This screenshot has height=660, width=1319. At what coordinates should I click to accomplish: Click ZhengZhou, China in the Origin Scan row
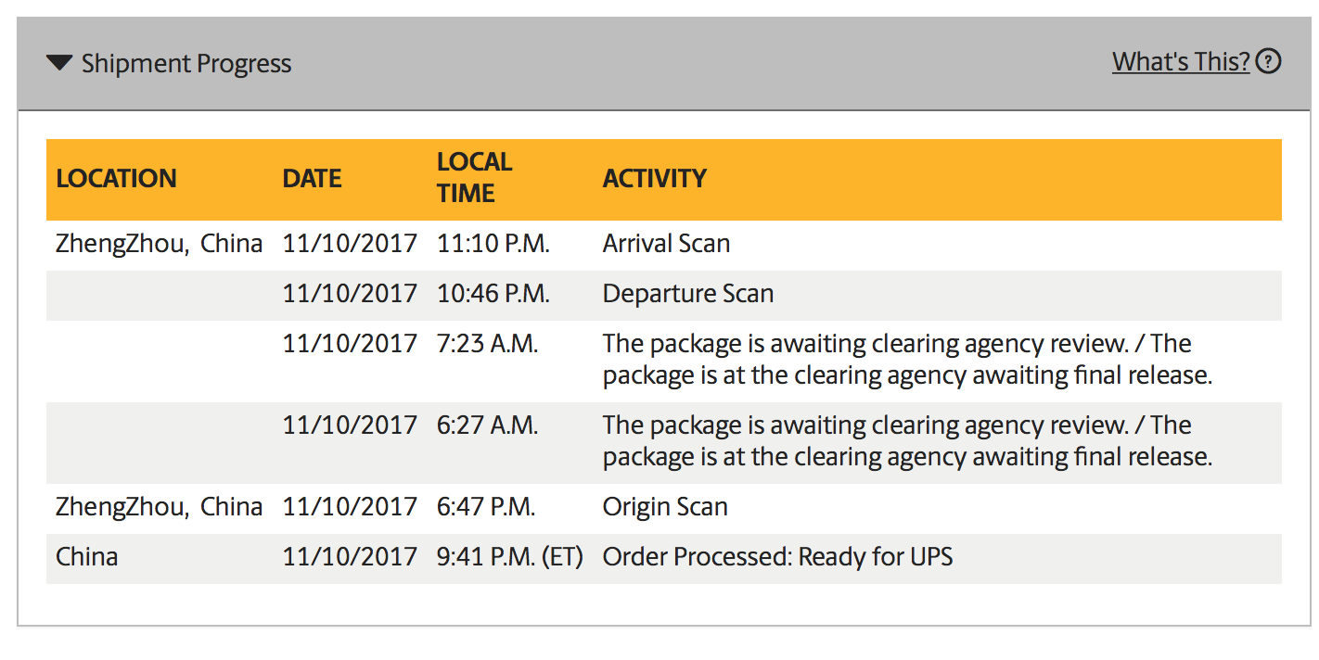(x=160, y=508)
